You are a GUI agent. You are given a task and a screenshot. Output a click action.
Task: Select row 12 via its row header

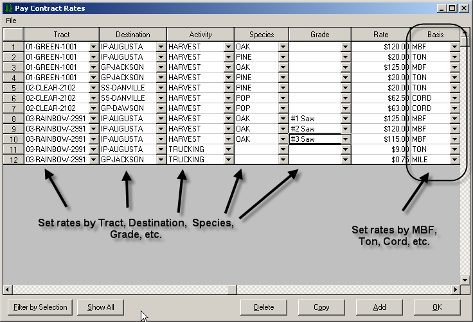(x=13, y=160)
